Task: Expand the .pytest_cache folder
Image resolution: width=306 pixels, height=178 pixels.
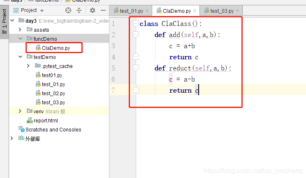Action: point(28,66)
